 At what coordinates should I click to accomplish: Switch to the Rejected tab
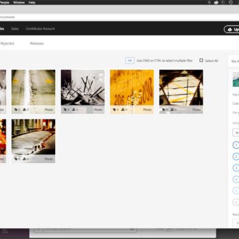(x=7, y=43)
